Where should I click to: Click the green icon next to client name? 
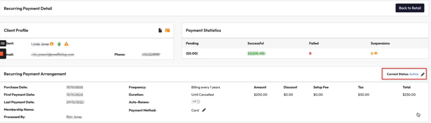coord(59,44)
